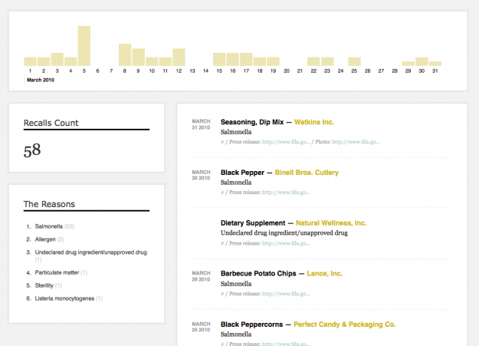The height and width of the screenshot is (346, 479).
Task: Click the Natural Wellness, Inc. link
Action: (x=331, y=223)
